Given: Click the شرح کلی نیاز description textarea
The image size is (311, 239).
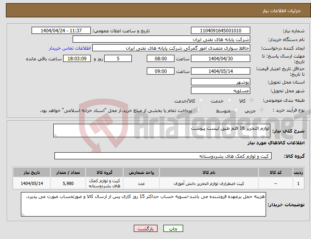Looking at the screenshot, I should coord(162,131).
